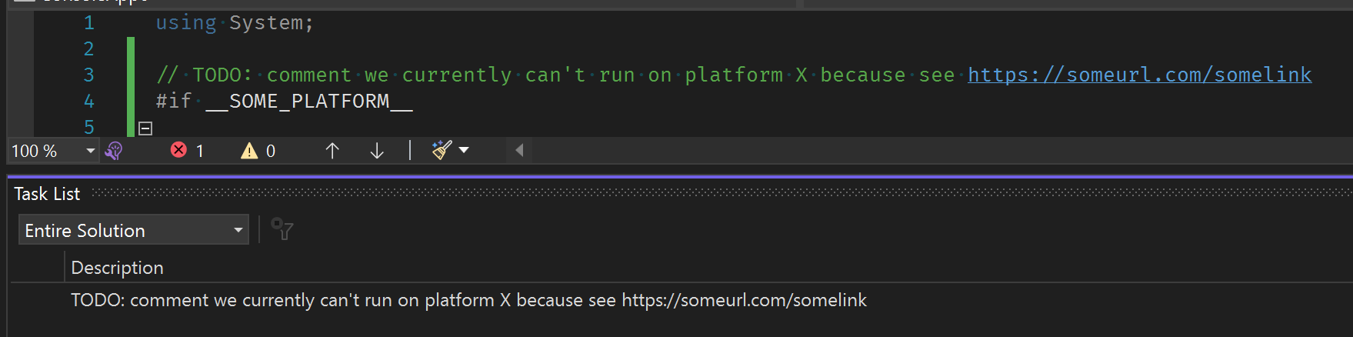Click the code health indicator icon
Image resolution: width=1353 pixels, height=337 pixels.
(114, 151)
